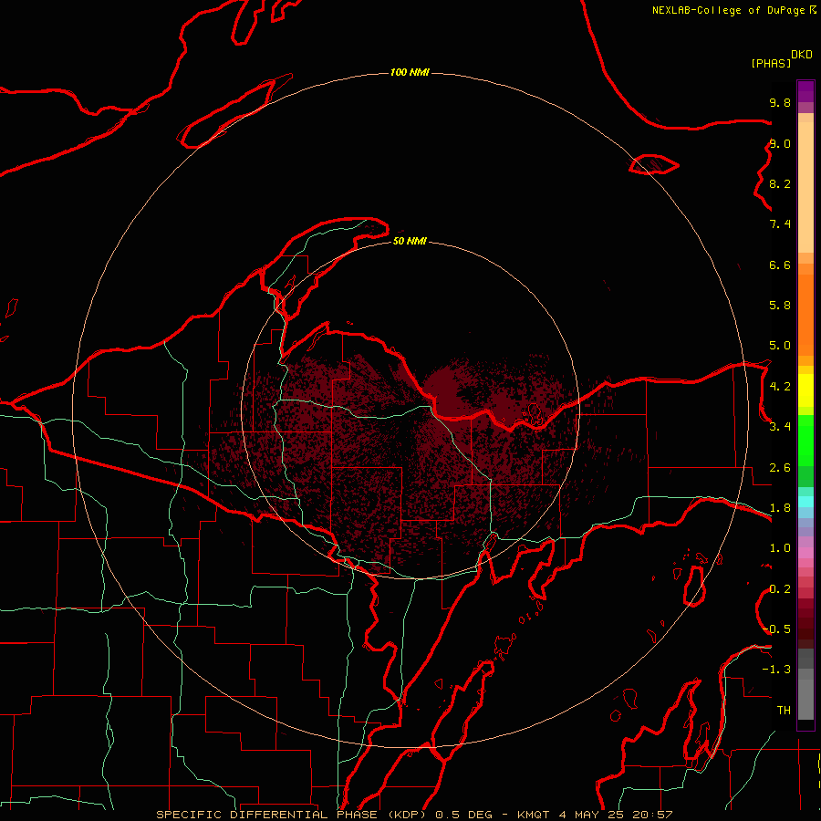
Task: Click the 8.2 value on the scale
Action: click(780, 183)
